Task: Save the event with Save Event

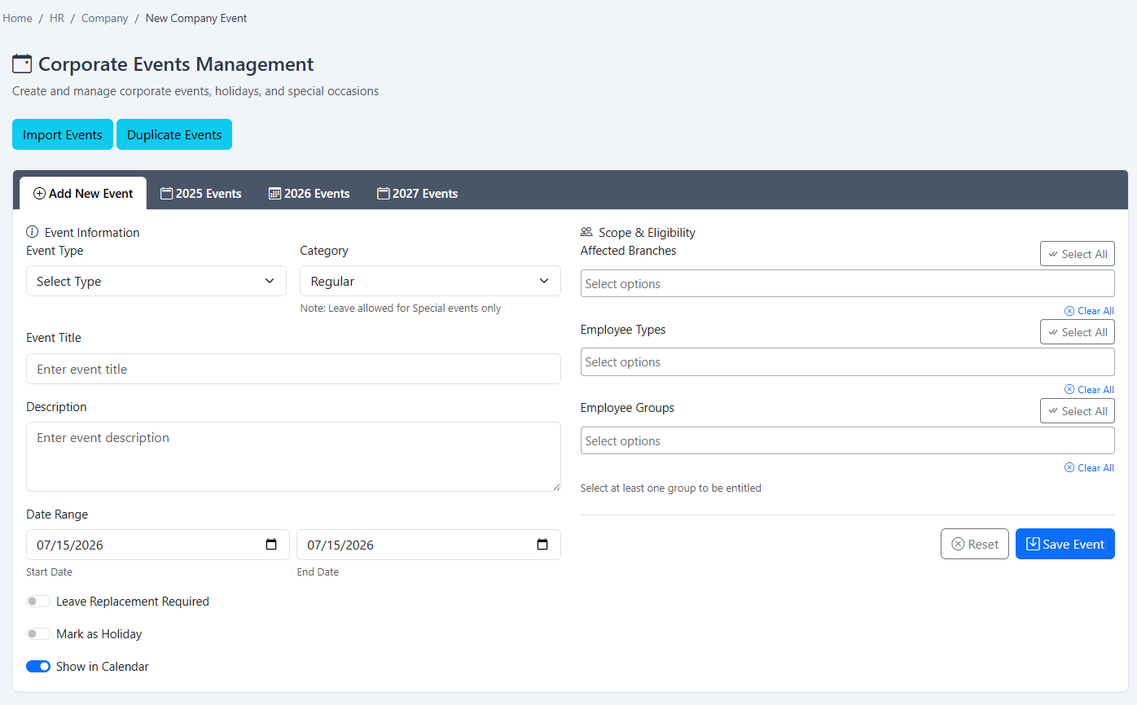Action: coord(1065,544)
